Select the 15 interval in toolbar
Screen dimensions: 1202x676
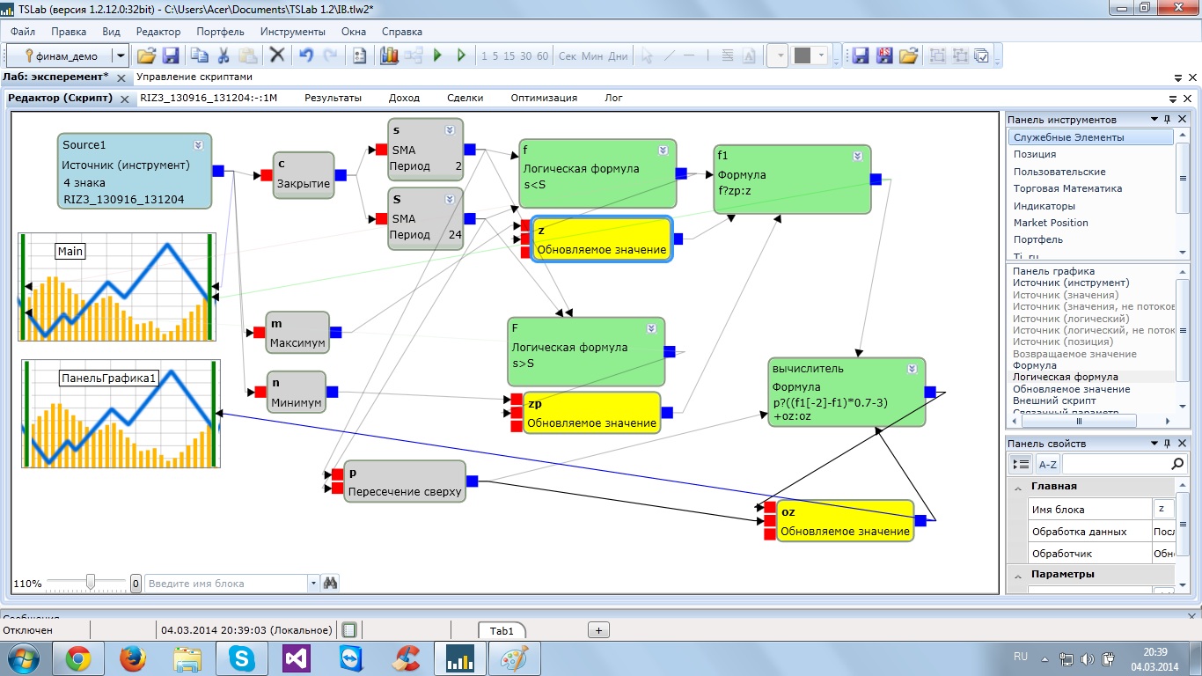point(509,56)
